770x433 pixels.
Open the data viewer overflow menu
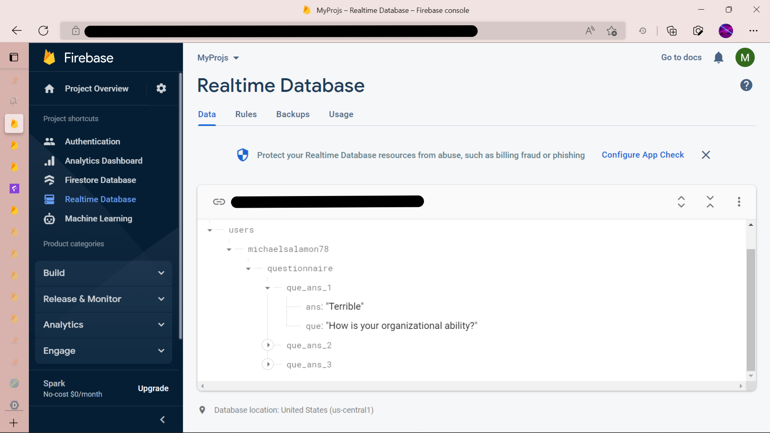click(x=739, y=202)
